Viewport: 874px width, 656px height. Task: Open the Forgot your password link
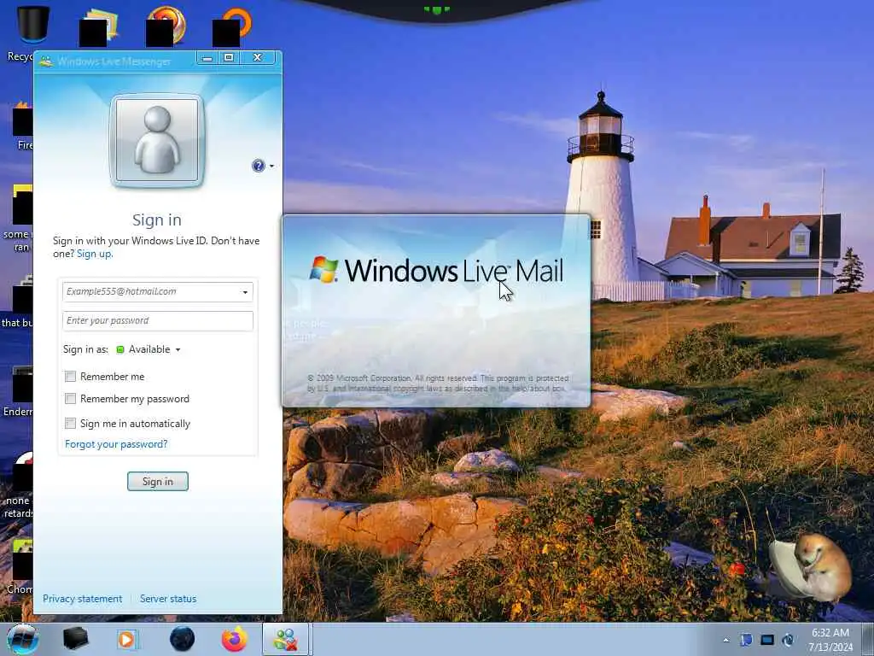[116, 444]
